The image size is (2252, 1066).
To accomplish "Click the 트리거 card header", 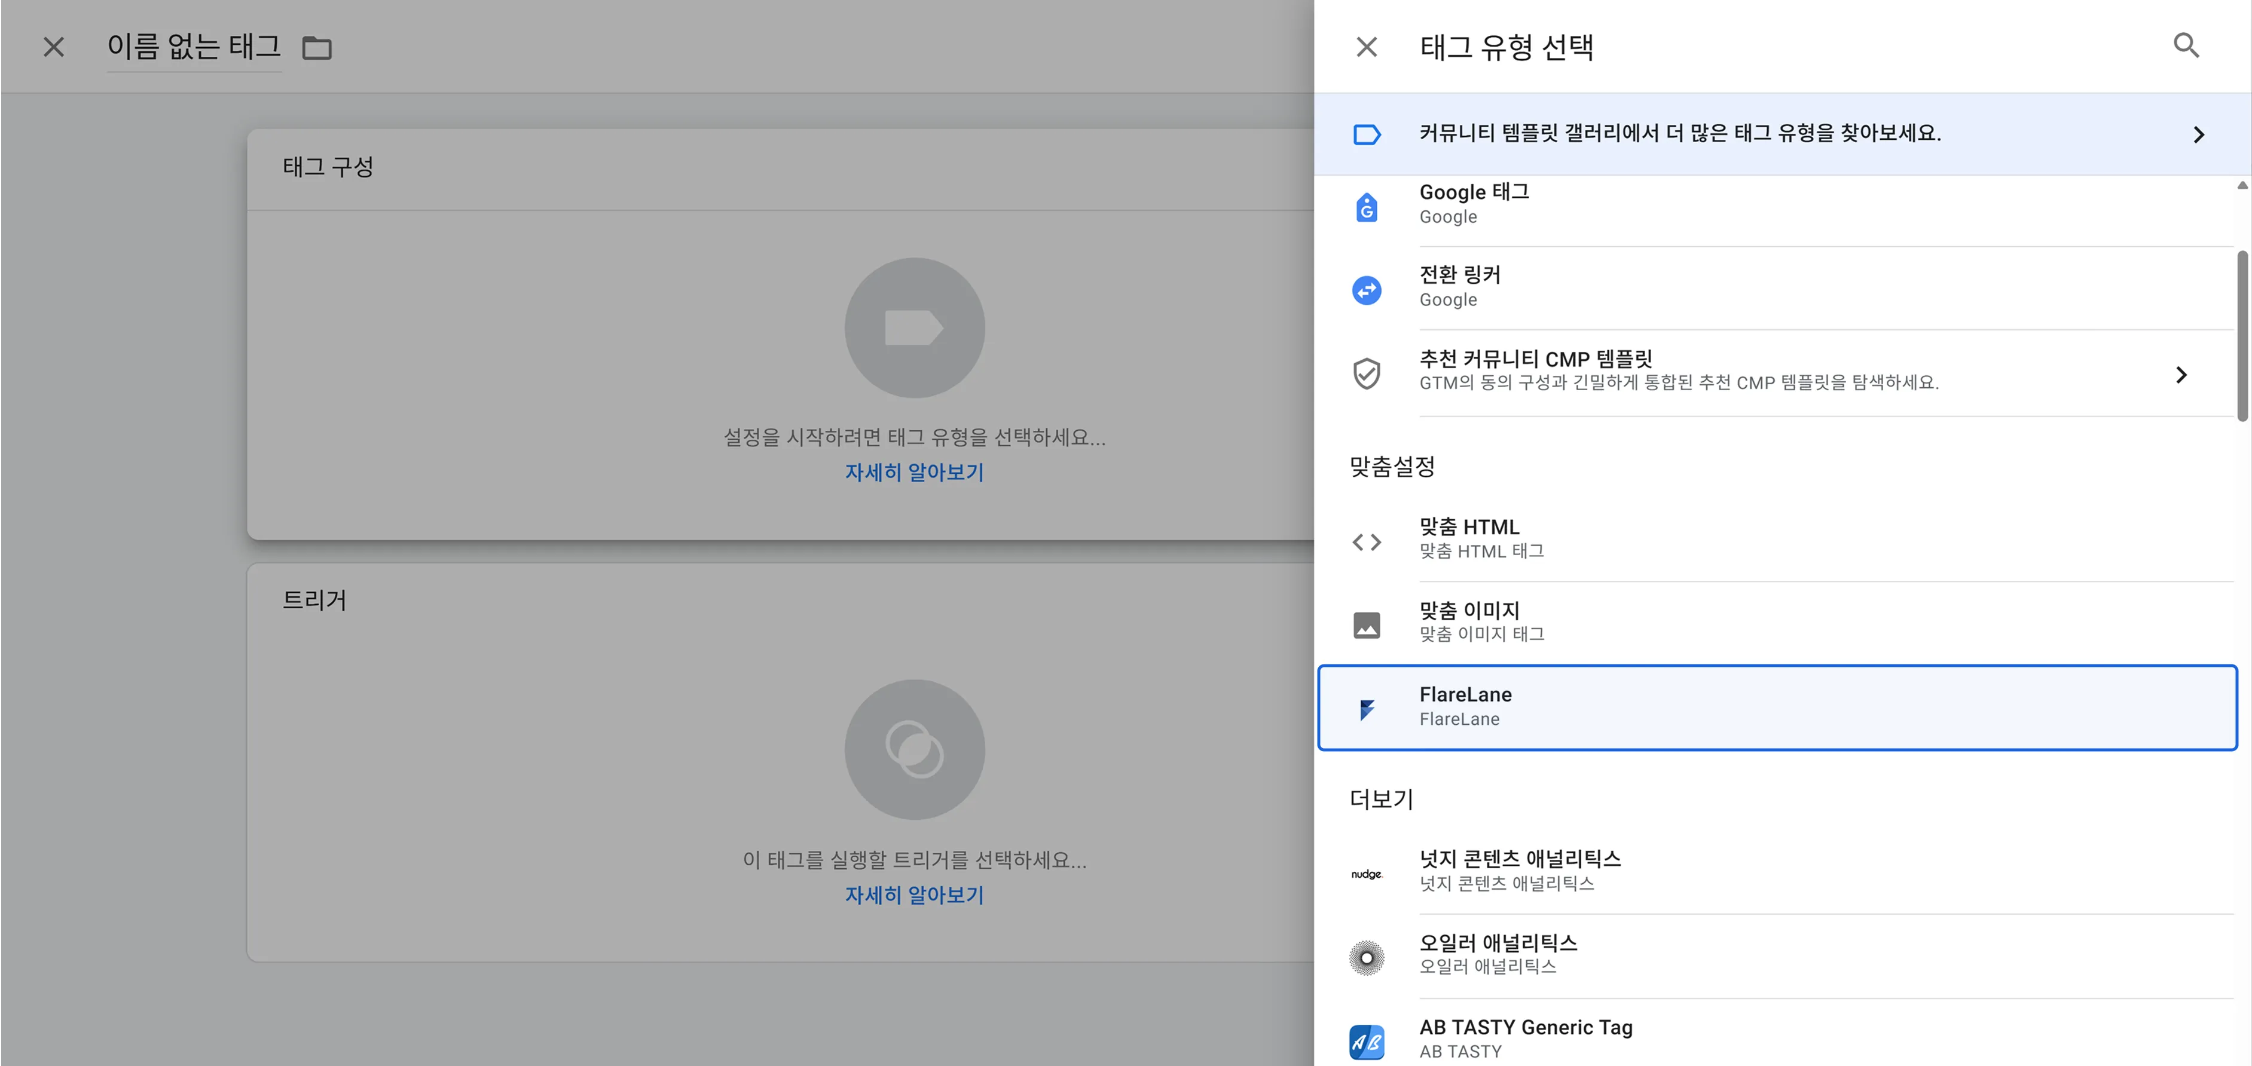I will (314, 601).
